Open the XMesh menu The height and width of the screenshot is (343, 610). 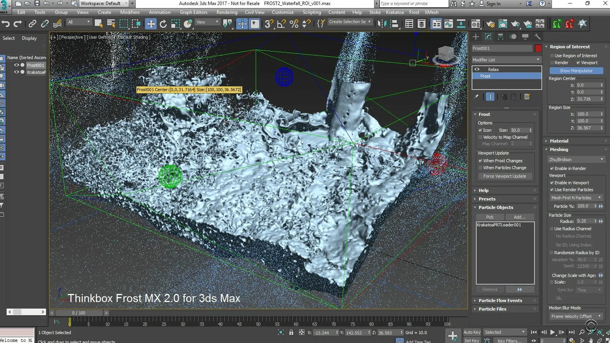click(x=431, y=12)
